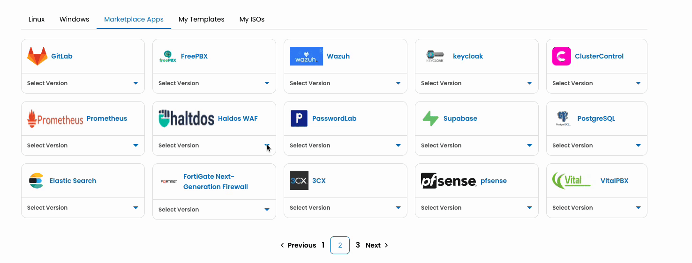
Task: Click the Next page text
Action: pos(373,245)
